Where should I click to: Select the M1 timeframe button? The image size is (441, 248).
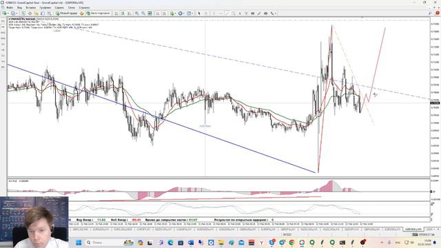coord(3,21)
